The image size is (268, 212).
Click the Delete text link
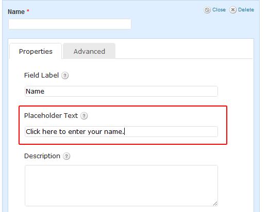[x=246, y=10]
